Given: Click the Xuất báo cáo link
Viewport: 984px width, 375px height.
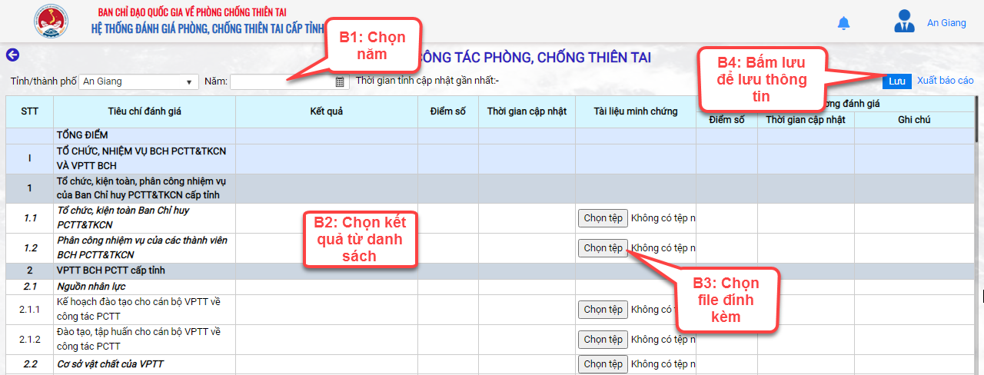Looking at the screenshot, I should (945, 81).
